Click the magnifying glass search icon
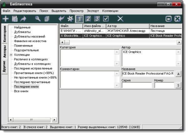This screenshot has width=188, height=135. tap(38, 19)
